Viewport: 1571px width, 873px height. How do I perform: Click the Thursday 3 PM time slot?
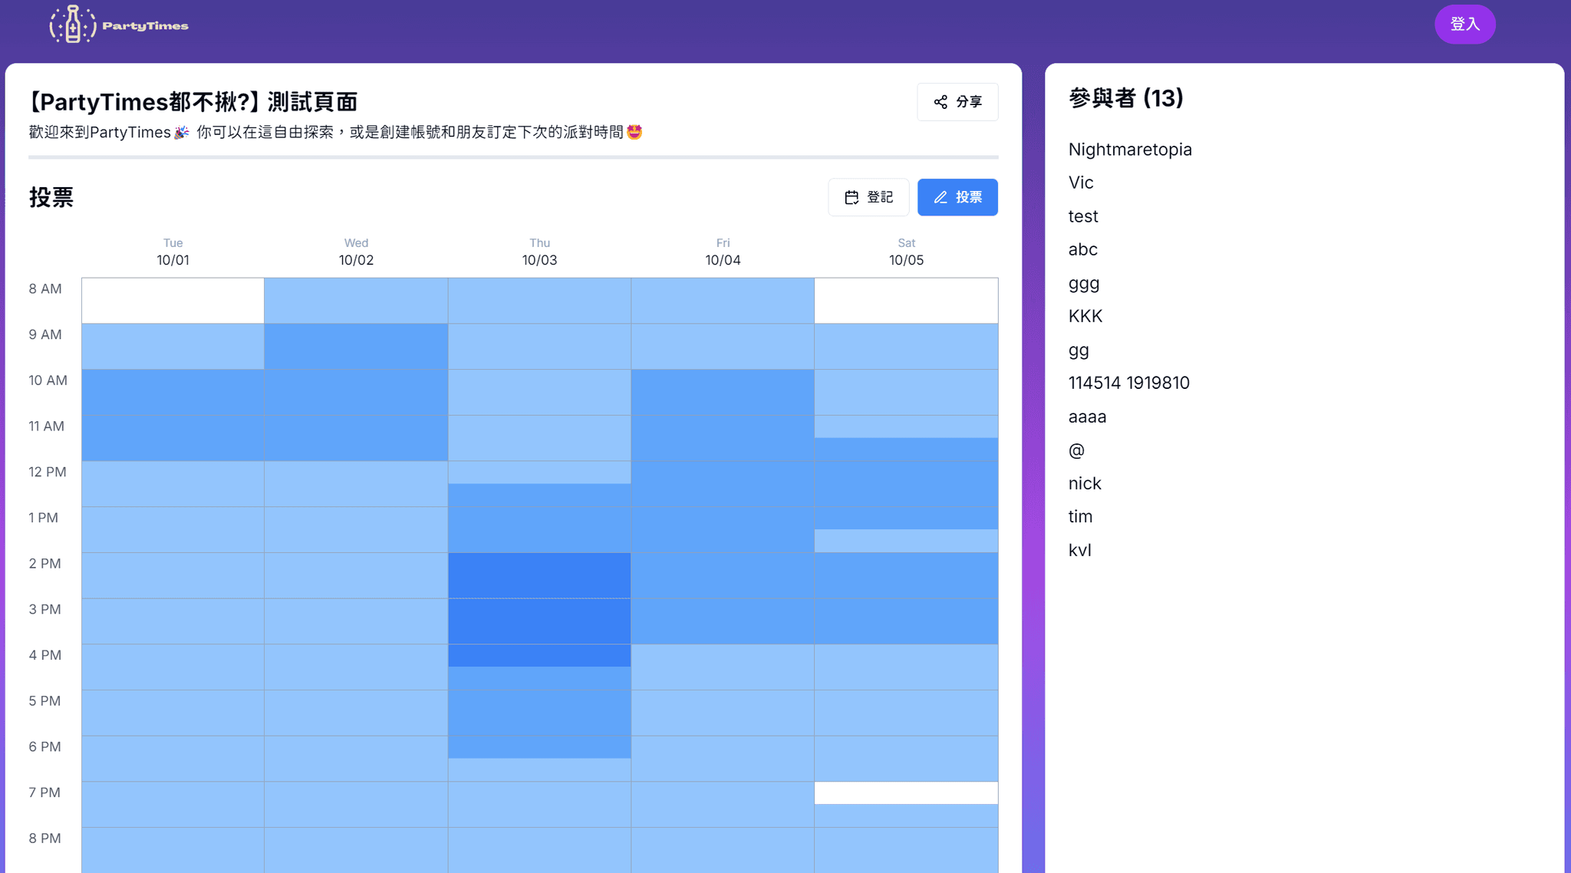click(540, 621)
